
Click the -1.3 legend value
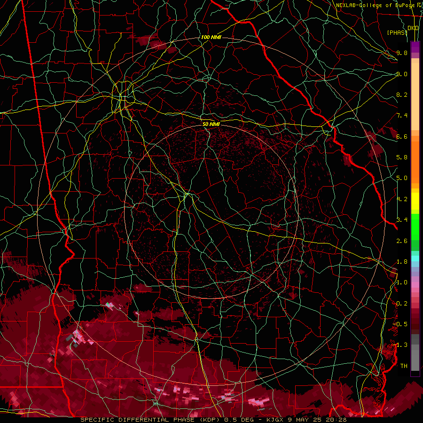tap(400, 345)
